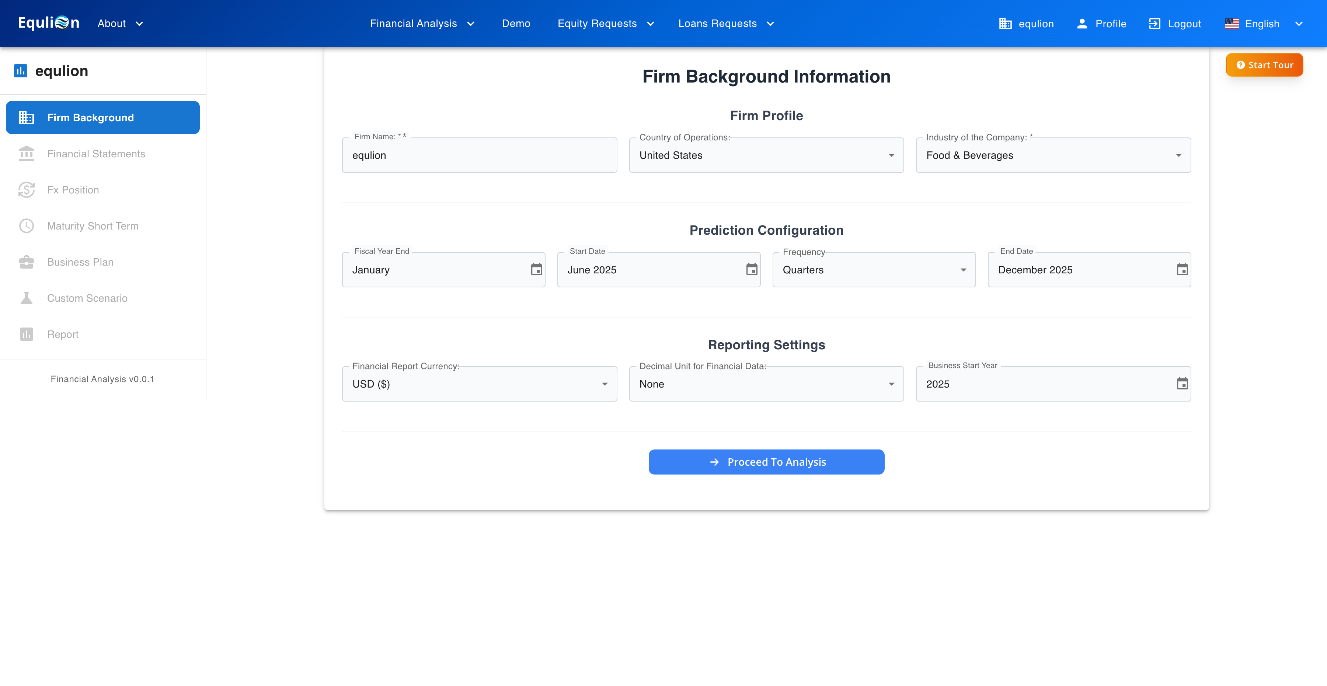The width and height of the screenshot is (1327, 686).
Task: Click into the Firm Name input field
Action: (x=479, y=155)
